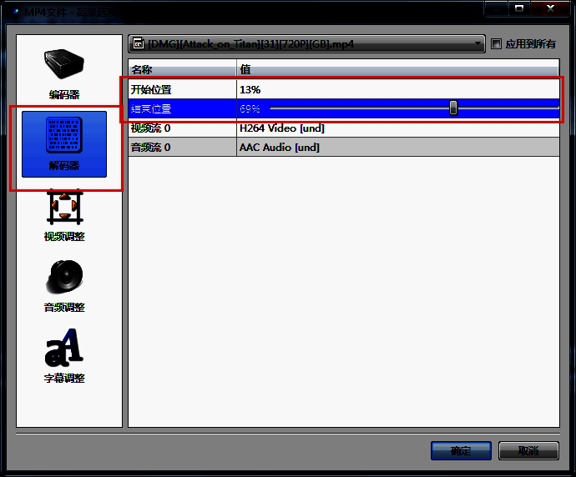This screenshot has width=576, height=477.
Task: Select the 开始位置 row label
Action: [x=182, y=89]
